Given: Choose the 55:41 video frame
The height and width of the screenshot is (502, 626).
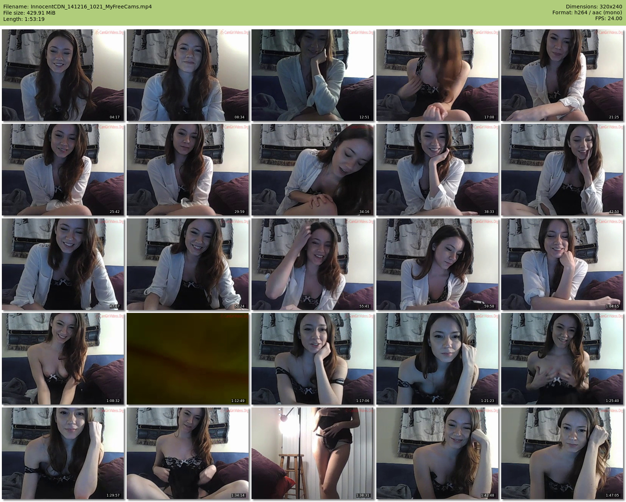Looking at the screenshot, I should (313, 264).
